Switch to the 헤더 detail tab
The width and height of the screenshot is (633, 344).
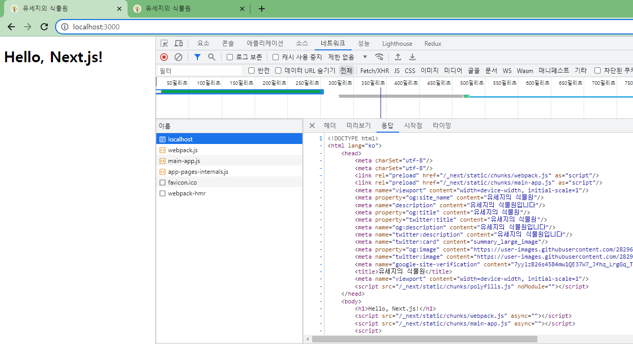coord(330,125)
